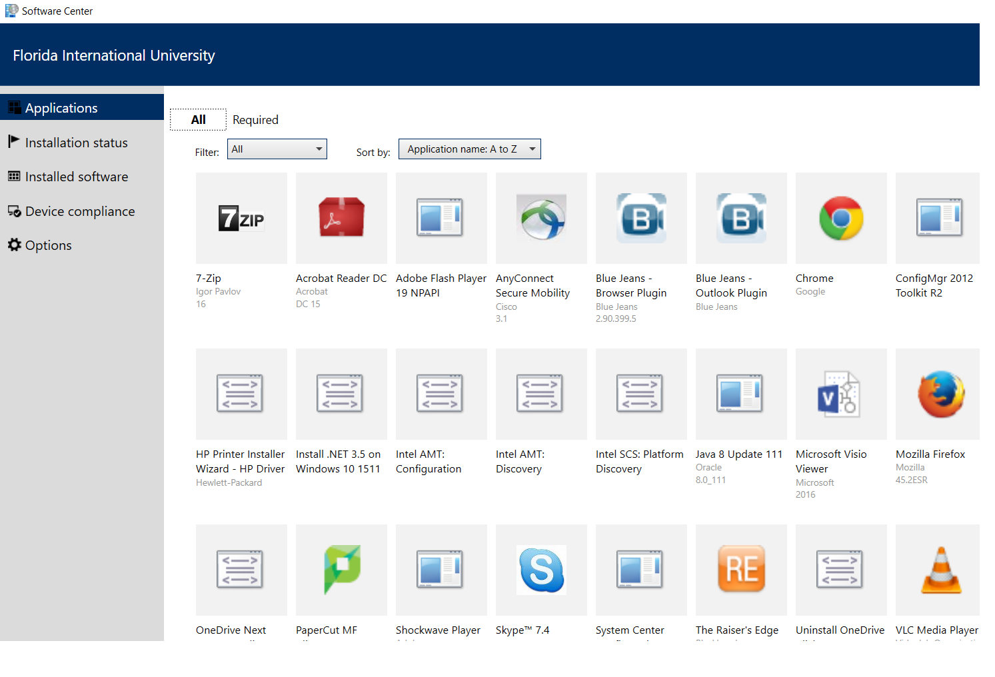Open the Sort by dropdown
The image size is (995, 677).
(469, 149)
